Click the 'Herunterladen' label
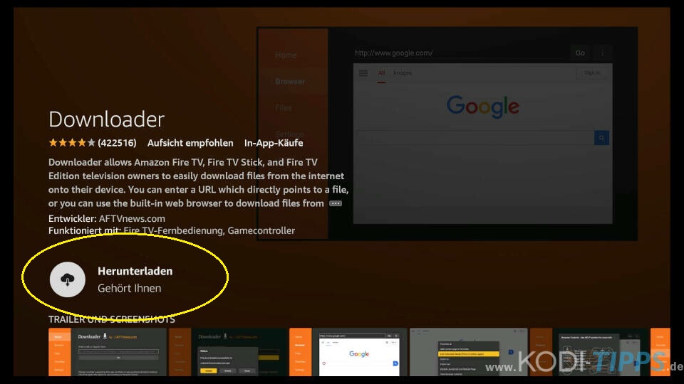Image resolution: width=684 pixels, height=384 pixels. (135, 271)
